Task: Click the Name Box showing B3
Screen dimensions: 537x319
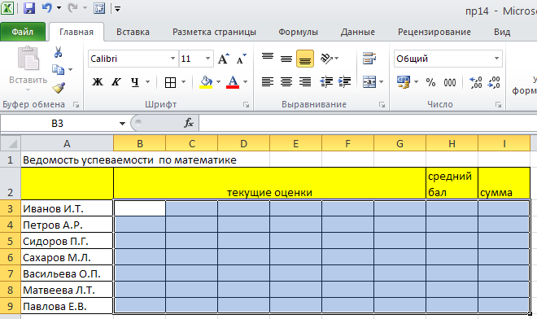Action: click(x=57, y=124)
